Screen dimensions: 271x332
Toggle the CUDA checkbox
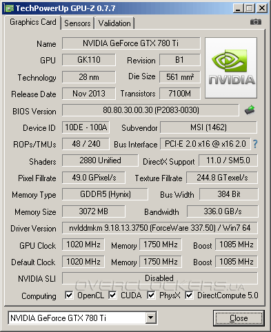[112, 295]
